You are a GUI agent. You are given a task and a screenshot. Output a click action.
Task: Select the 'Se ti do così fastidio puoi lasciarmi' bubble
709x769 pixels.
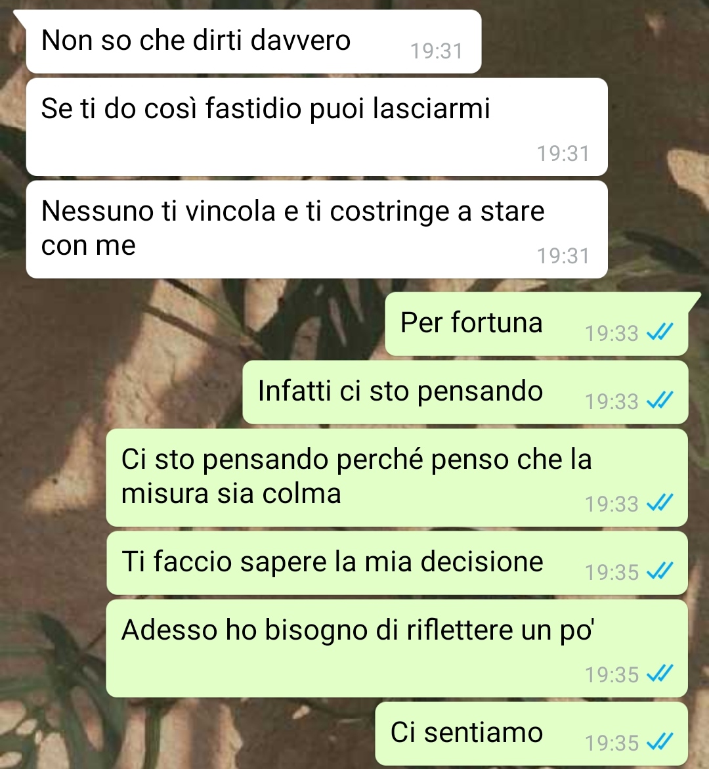pyautogui.click(x=316, y=127)
